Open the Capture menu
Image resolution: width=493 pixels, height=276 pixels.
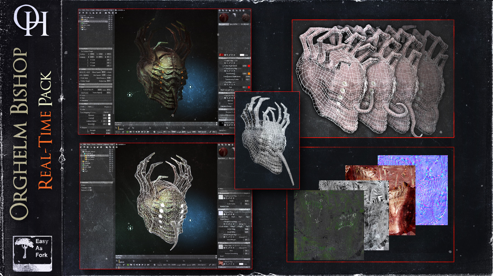pyautogui.click(x=105, y=10)
